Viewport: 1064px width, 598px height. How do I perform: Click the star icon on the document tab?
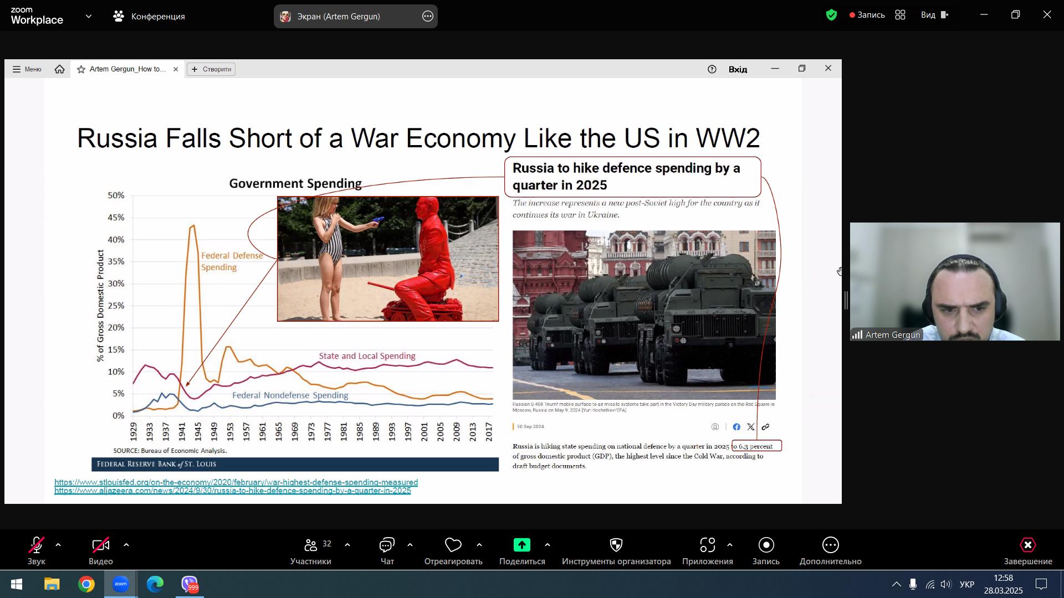click(81, 69)
